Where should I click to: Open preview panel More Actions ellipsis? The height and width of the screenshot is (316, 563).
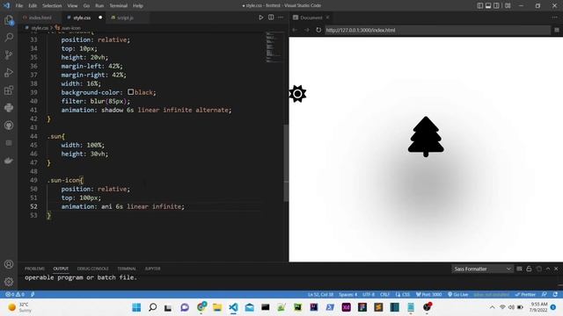[555, 18]
